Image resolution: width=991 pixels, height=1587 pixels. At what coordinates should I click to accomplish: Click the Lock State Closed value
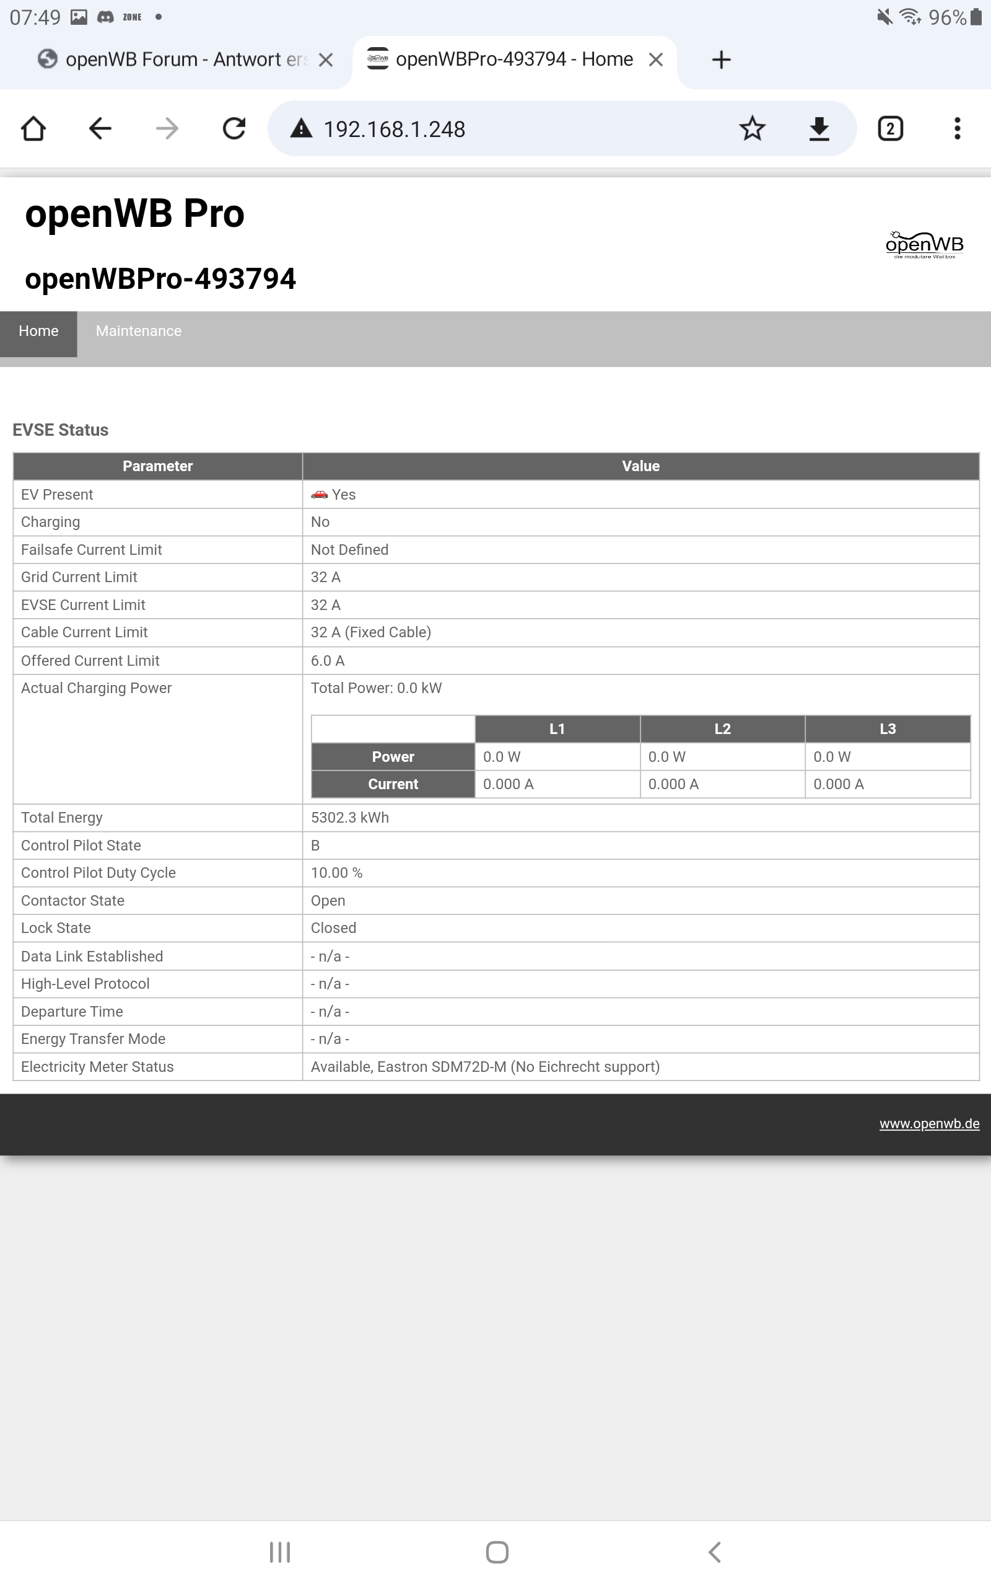tap(334, 929)
